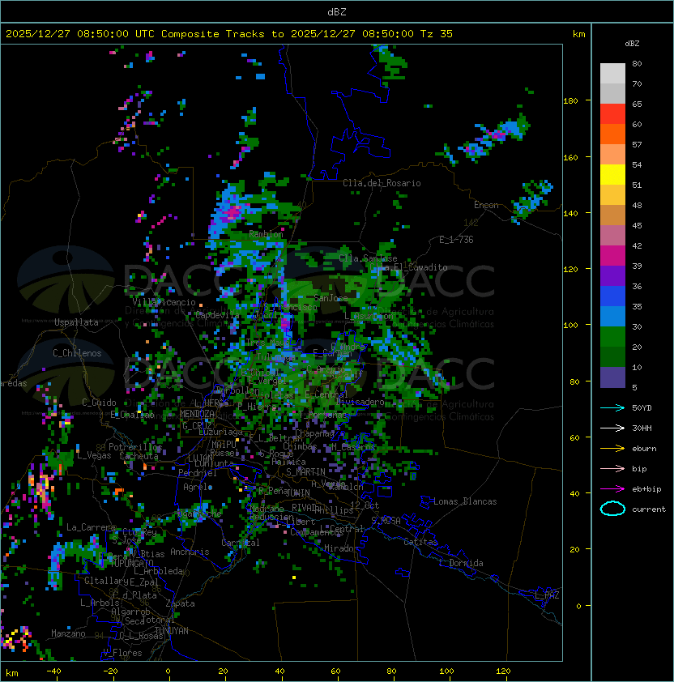
Task: Pick the light gray 70-80 dBZ swatch
Action: [x=612, y=74]
